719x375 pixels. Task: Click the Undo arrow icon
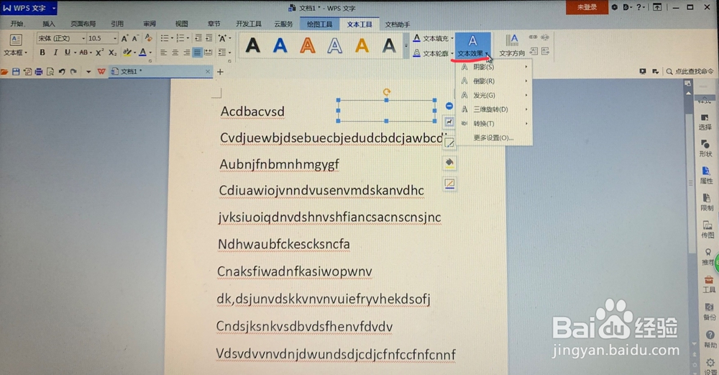[x=61, y=71]
